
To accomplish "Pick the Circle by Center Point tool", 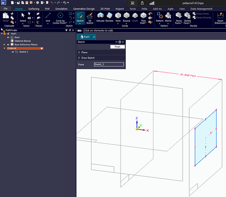I will (60, 18).
